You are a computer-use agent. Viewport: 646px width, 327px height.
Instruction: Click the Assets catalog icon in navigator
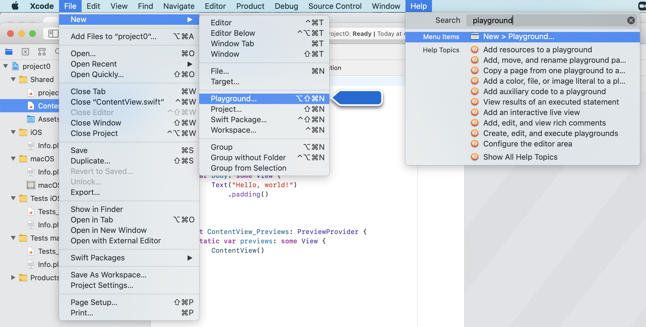click(31, 119)
